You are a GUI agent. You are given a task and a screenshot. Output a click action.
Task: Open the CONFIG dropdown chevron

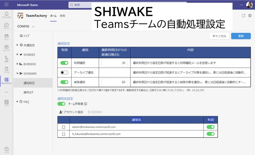[x=33, y=26]
